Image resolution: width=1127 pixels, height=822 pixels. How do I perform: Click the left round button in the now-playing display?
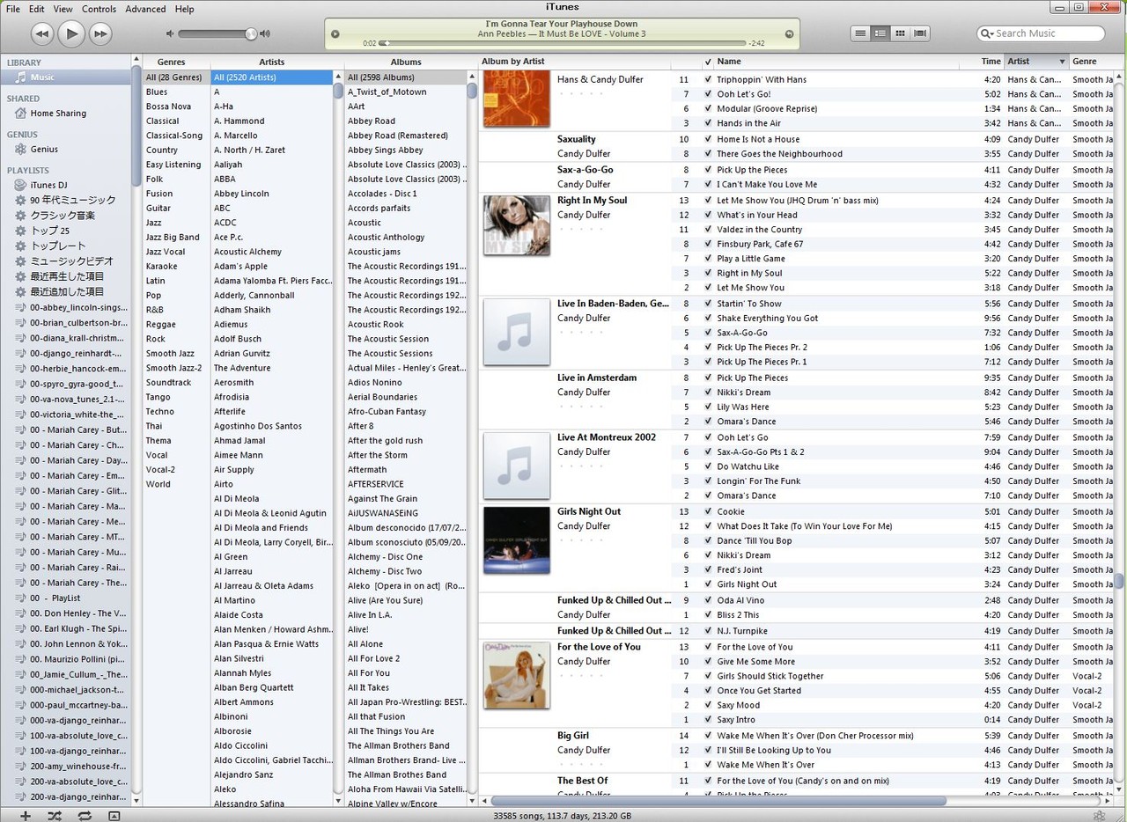(335, 34)
